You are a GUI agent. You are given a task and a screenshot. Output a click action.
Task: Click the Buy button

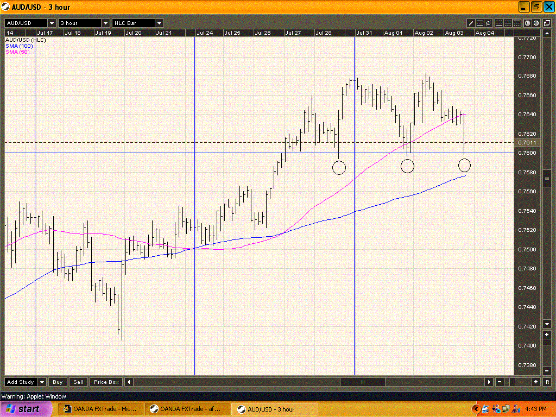coord(57,382)
